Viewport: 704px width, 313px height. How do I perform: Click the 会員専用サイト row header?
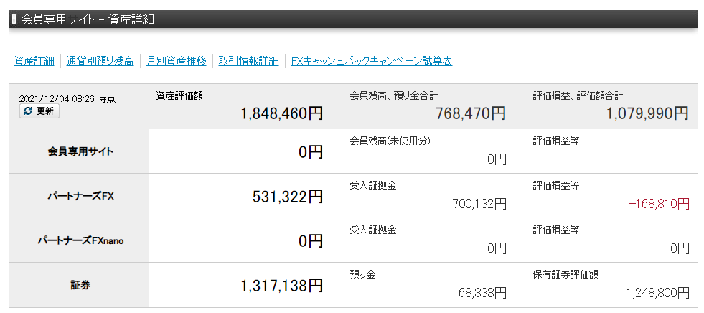coord(80,152)
